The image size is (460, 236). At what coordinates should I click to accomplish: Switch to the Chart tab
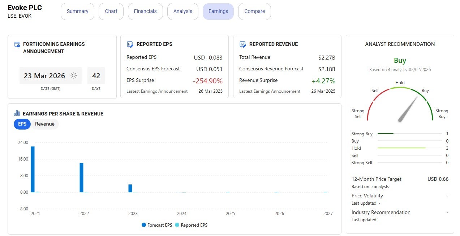coord(111,11)
